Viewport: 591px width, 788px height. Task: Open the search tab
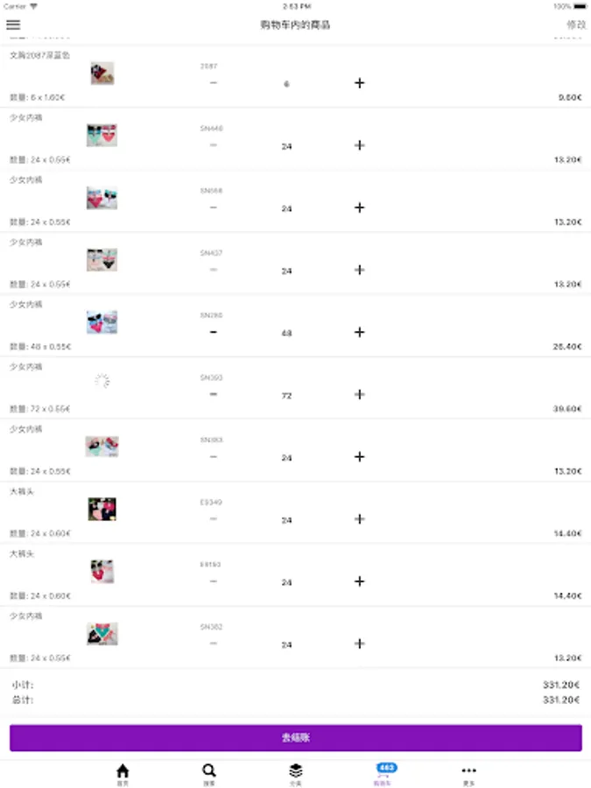pos(209,775)
